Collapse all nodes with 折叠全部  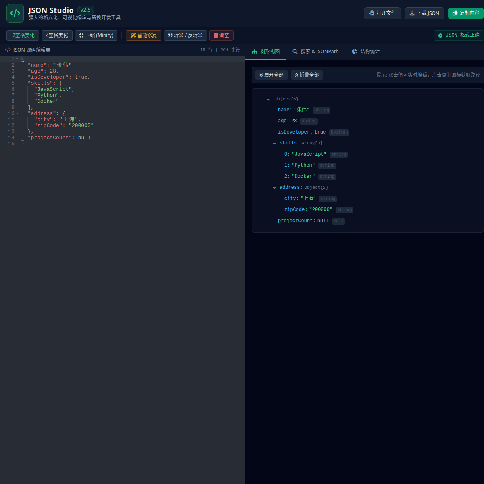pos(307,75)
